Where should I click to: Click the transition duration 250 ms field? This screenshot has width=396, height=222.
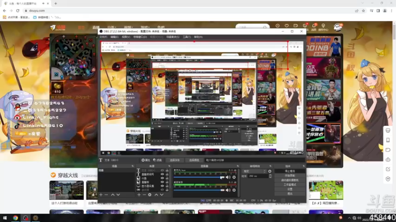pyautogui.click(x=258, y=176)
